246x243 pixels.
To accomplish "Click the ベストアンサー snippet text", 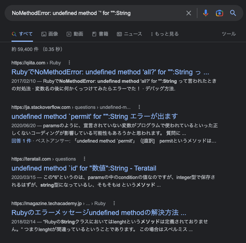I will click(x=126, y=141).
